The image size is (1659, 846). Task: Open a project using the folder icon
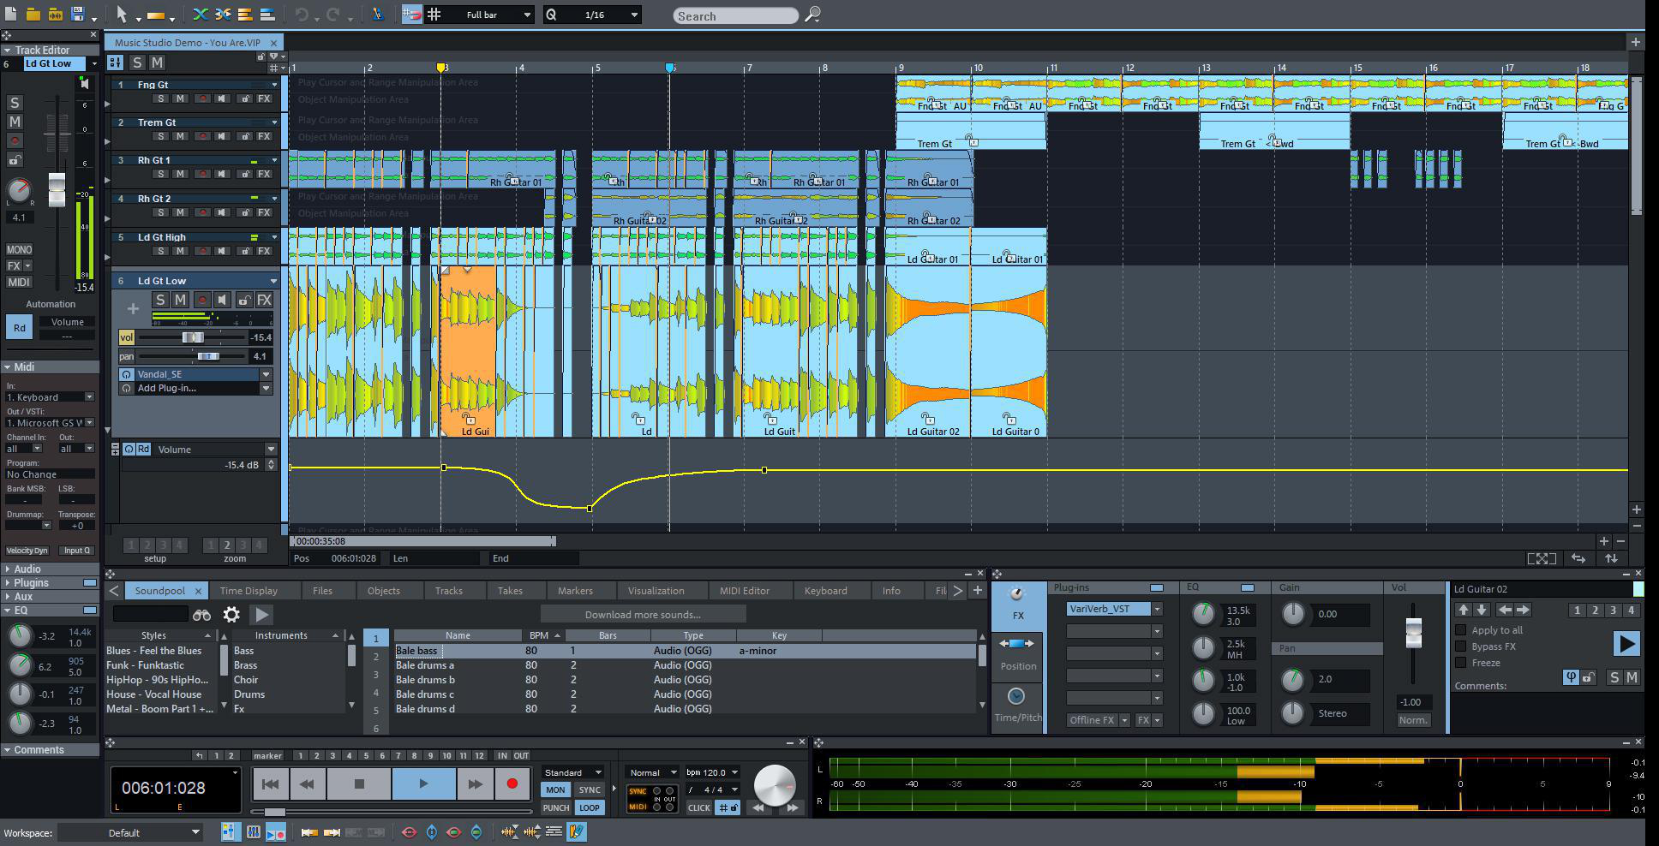click(x=33, y=14)
